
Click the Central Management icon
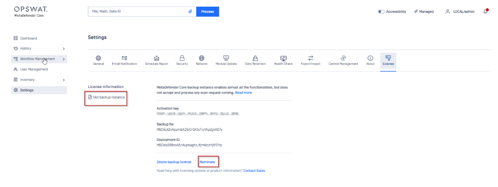click(343, 58)
